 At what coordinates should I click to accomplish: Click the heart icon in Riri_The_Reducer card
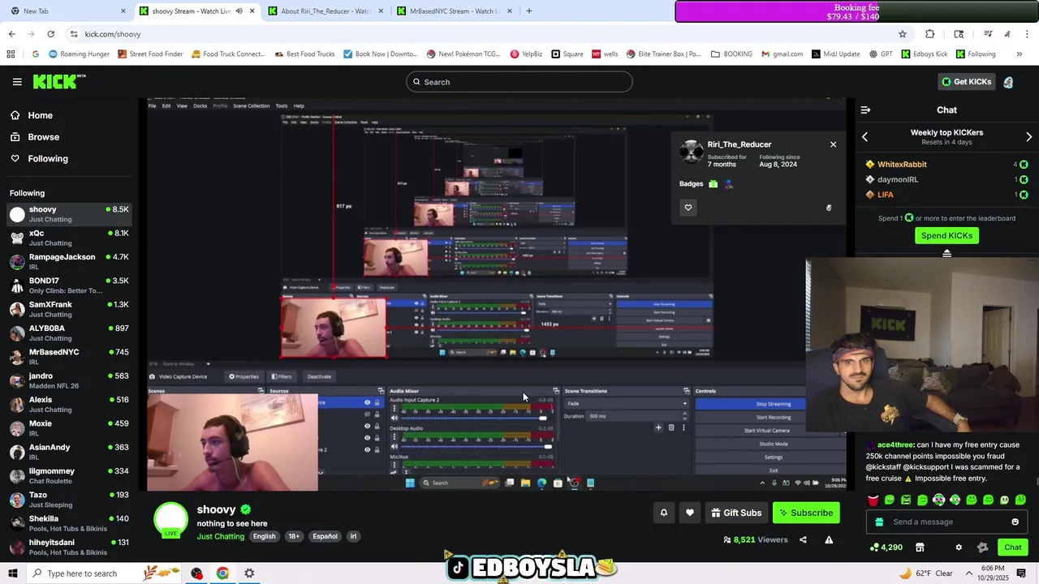(x=688, y=208)
